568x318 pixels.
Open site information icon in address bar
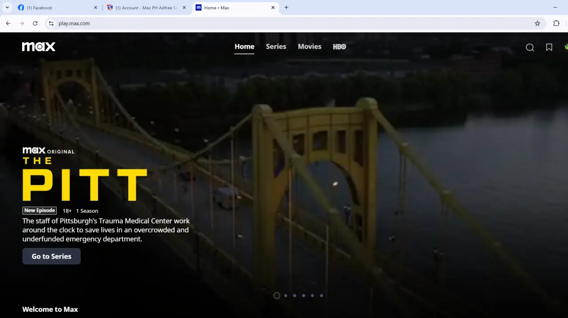click(x=51, y=24)
